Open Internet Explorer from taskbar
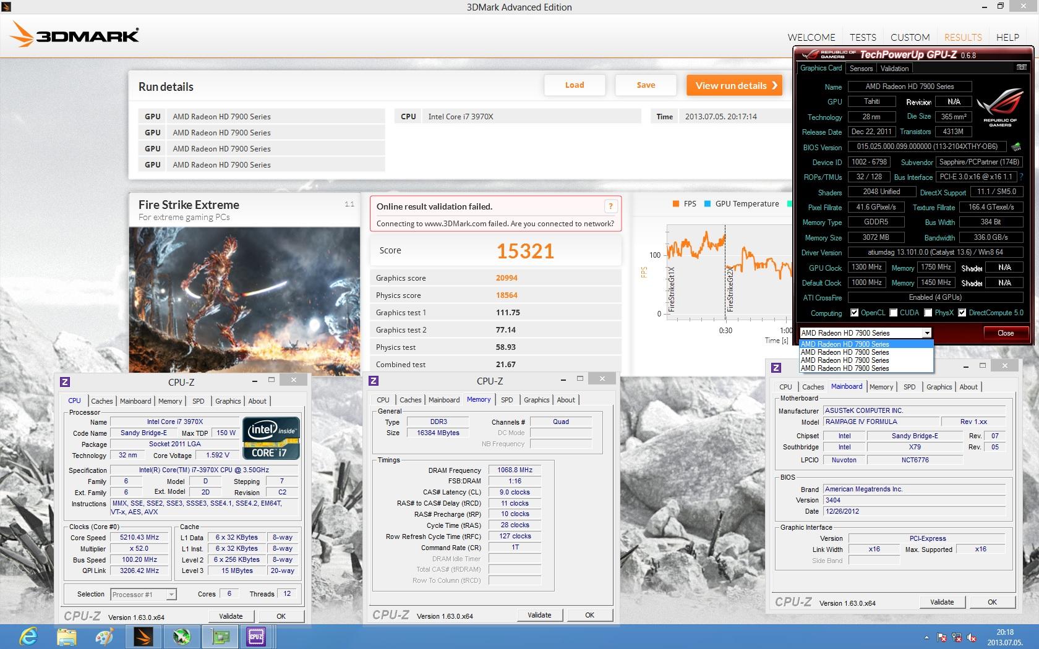The width and height of the screenshot is (1039, 649). (28, 636)
